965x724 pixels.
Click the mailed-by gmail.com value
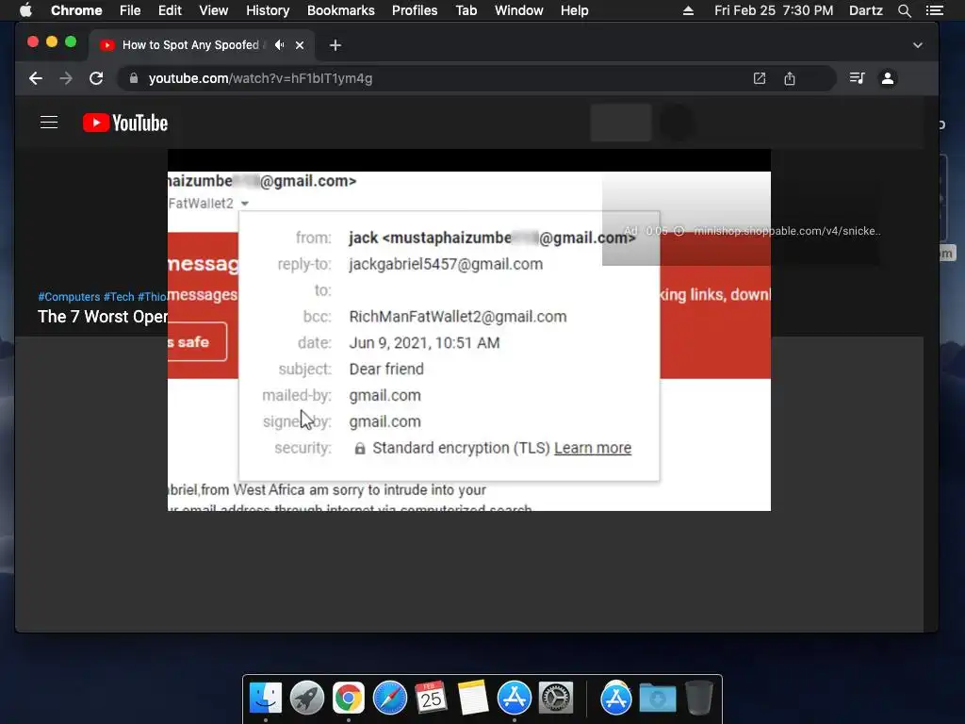(384, 395)
